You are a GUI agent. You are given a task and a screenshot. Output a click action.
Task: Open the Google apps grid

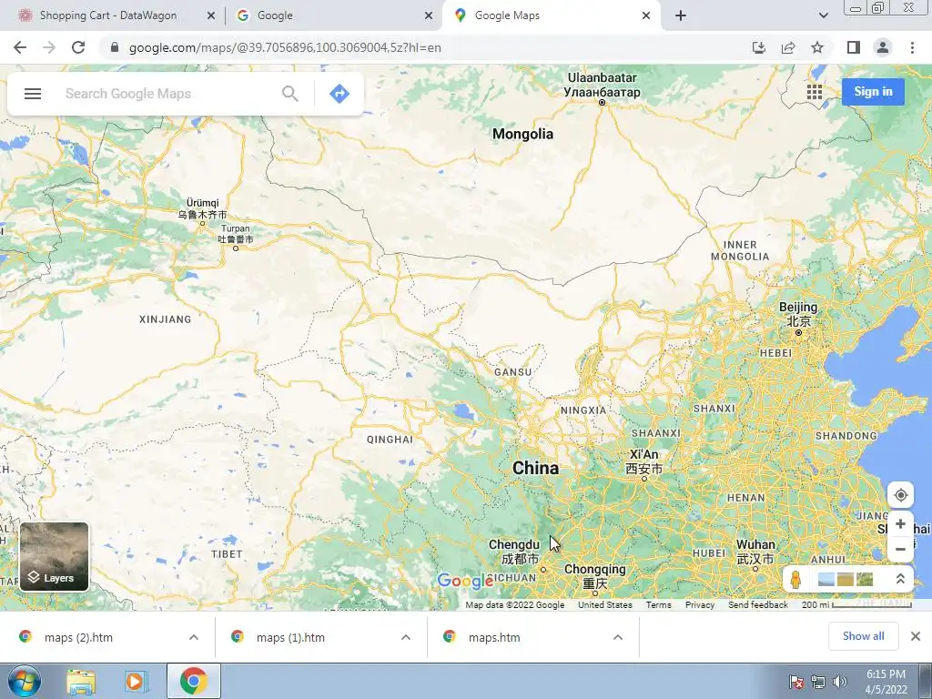coord(815,92)
